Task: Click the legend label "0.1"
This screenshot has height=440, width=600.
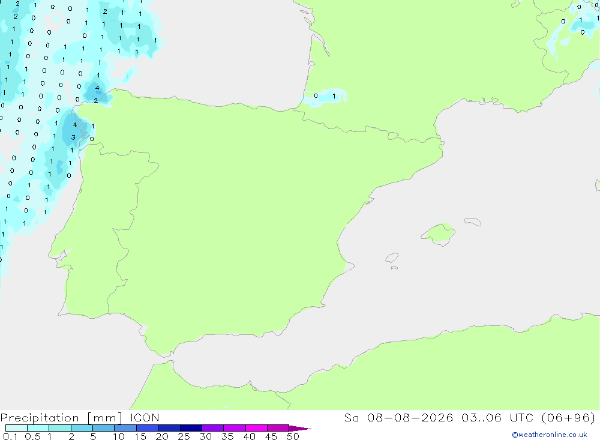Action: point(10,436)
